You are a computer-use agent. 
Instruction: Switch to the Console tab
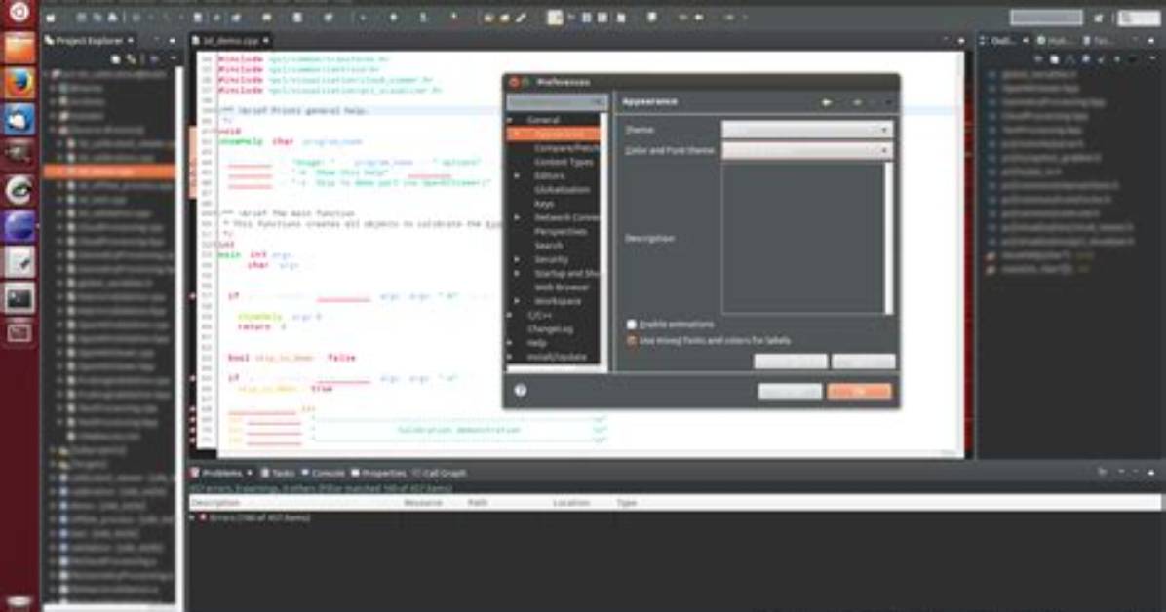click(x=323, y=473)
